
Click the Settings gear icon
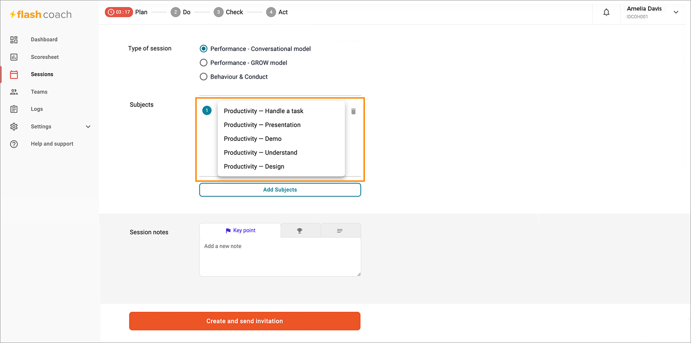(14, 127)
